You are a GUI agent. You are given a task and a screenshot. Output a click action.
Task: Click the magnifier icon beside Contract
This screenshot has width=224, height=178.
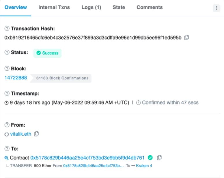tap(7, 158)
